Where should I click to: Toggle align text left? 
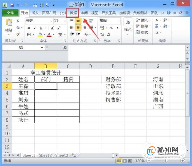(72, 27)
